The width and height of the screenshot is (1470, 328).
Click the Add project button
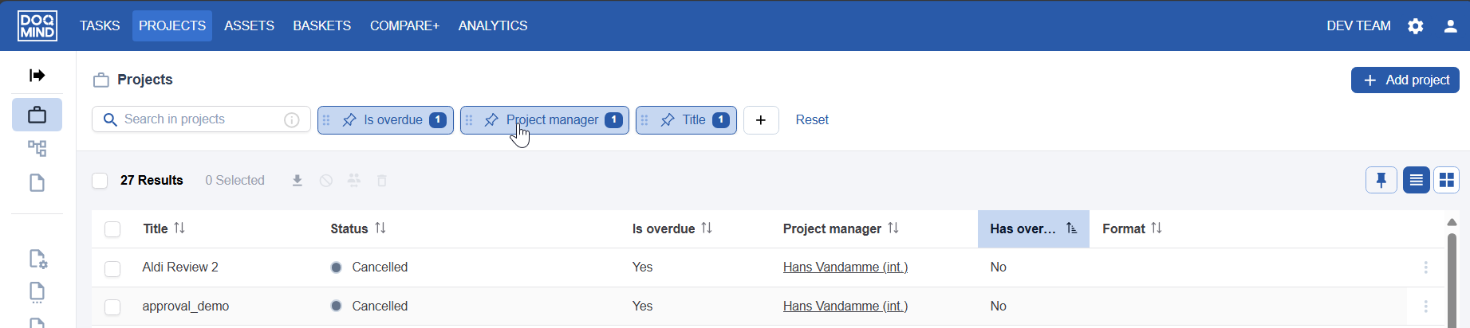(x=1405, y=80)
